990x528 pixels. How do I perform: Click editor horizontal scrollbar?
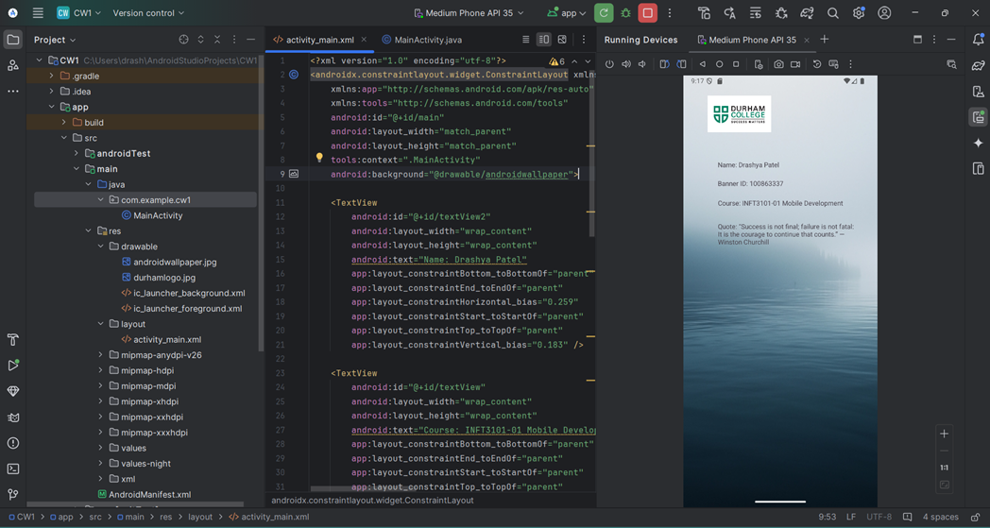pyautogui.click(x=363, y=488)
